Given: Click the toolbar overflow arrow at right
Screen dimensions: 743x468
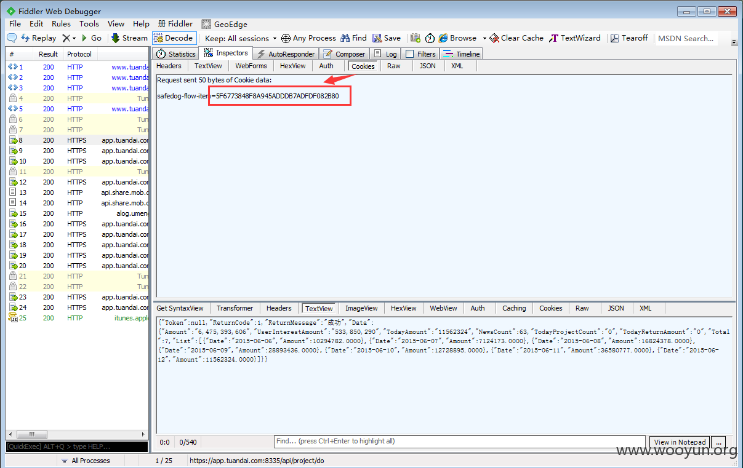Looking at the screenshot, I should (x=734, y=42).
